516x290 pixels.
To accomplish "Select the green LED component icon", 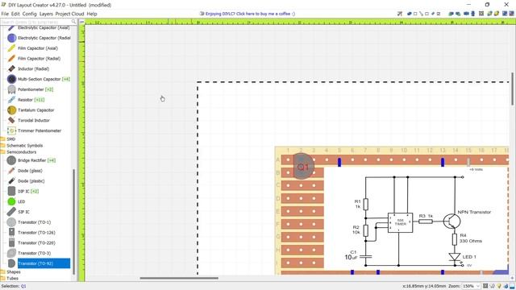I will coord(11,201).
